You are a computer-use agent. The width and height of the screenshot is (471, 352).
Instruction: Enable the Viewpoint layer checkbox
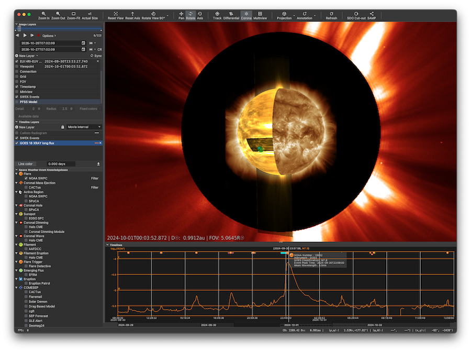coord(17,67)
